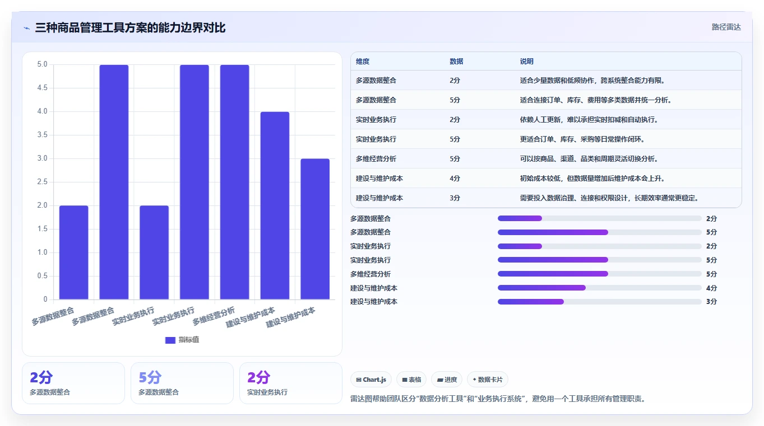This screenshot has height=426, width=764.
Task: Click the title 三种商品管理工具方案的能力边界对比
Action: click(x=130, y=27)
